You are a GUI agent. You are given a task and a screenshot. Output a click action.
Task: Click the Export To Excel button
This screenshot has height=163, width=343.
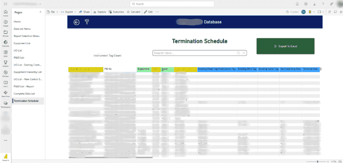[x=285, y=46]
